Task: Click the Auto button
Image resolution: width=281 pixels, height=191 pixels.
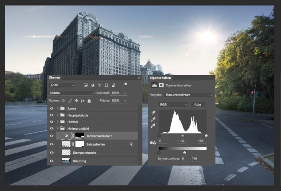Action: pos(198,104)
